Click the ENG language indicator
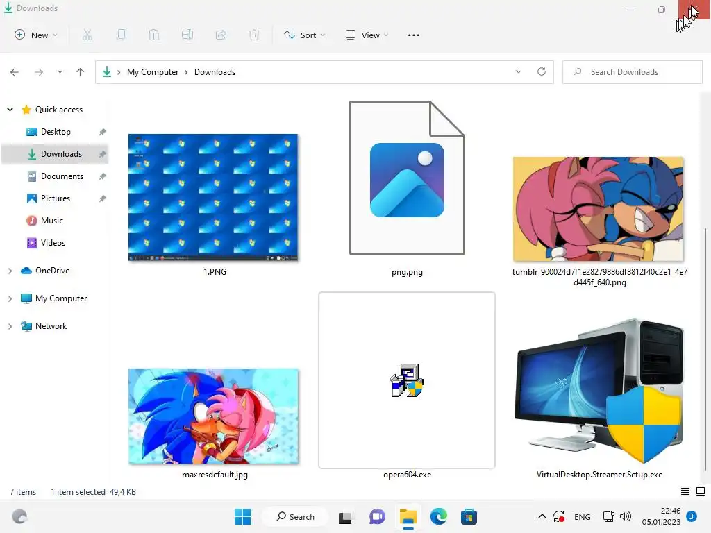Viewport: 711px width, 533px height. click(583, 516)
